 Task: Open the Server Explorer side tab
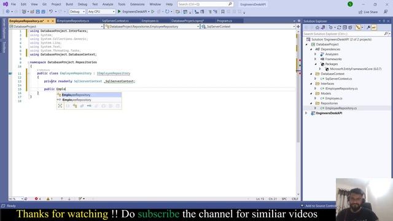pos(4,28)
